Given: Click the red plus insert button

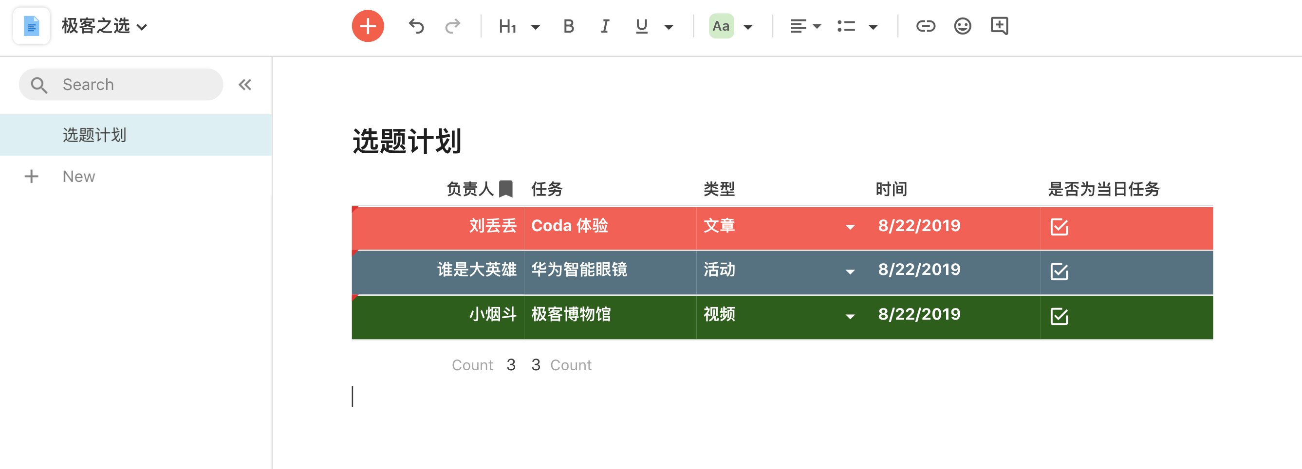Looking at the screenshot, I should coord(368,26).
